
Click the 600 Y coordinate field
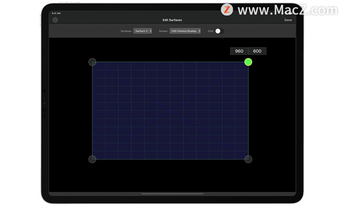(257, 51)
